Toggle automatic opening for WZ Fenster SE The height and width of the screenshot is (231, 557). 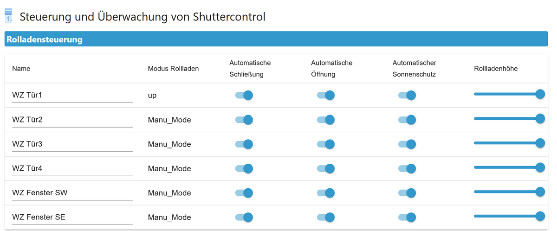pyautogui.click(x=325, y=217)
